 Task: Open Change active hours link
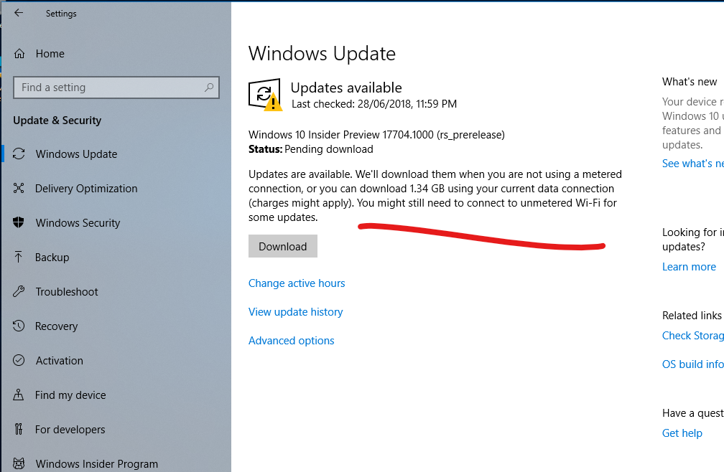click(x=297, y=283)
